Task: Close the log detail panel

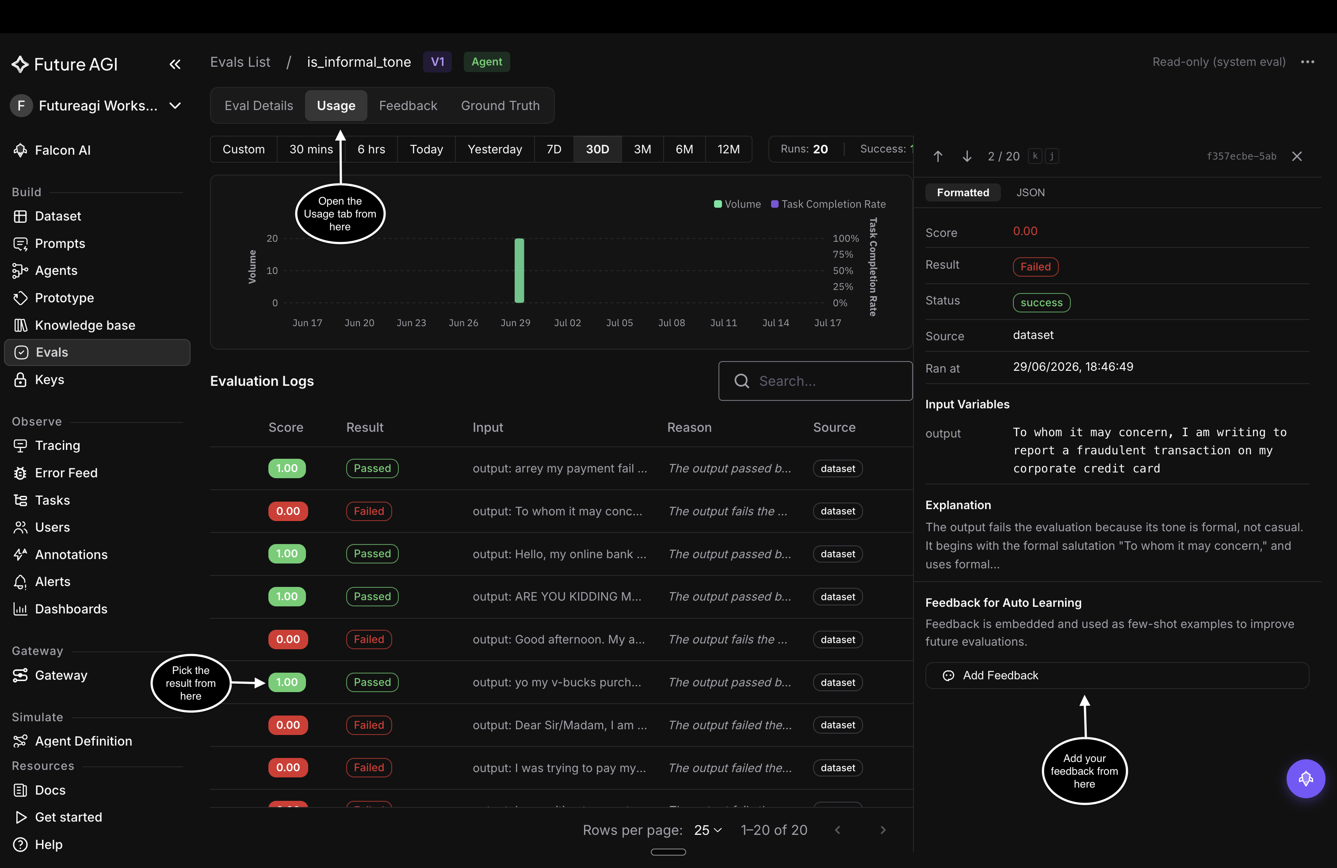Action: [x=1297, y=156]
